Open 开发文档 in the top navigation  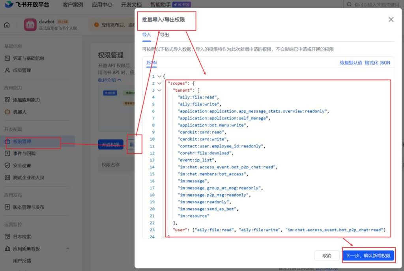tap(131, 5)
